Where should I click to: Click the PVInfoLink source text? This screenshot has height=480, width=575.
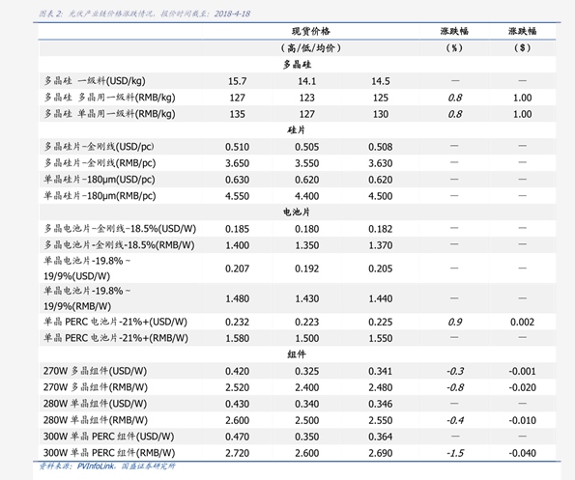pyautogui.click(x=96, y=466)
